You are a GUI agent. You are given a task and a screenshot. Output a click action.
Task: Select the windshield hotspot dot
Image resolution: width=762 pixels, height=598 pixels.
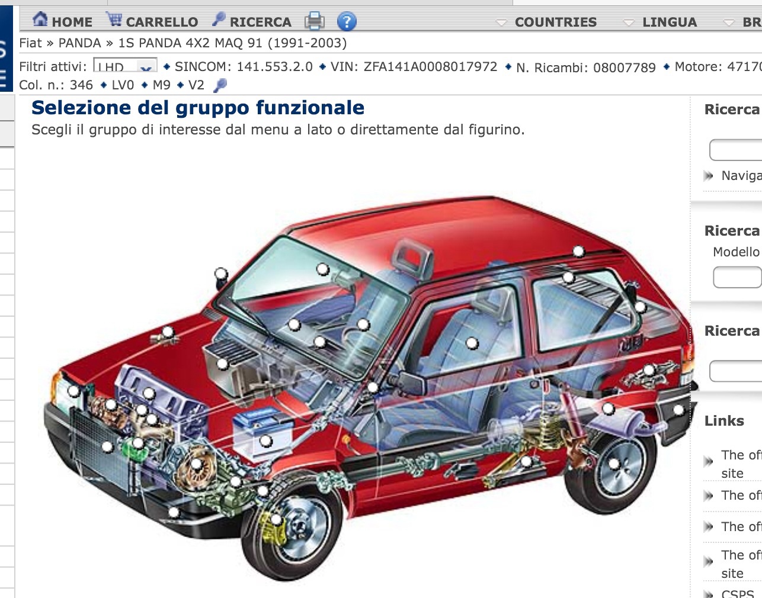coord(322,269)
